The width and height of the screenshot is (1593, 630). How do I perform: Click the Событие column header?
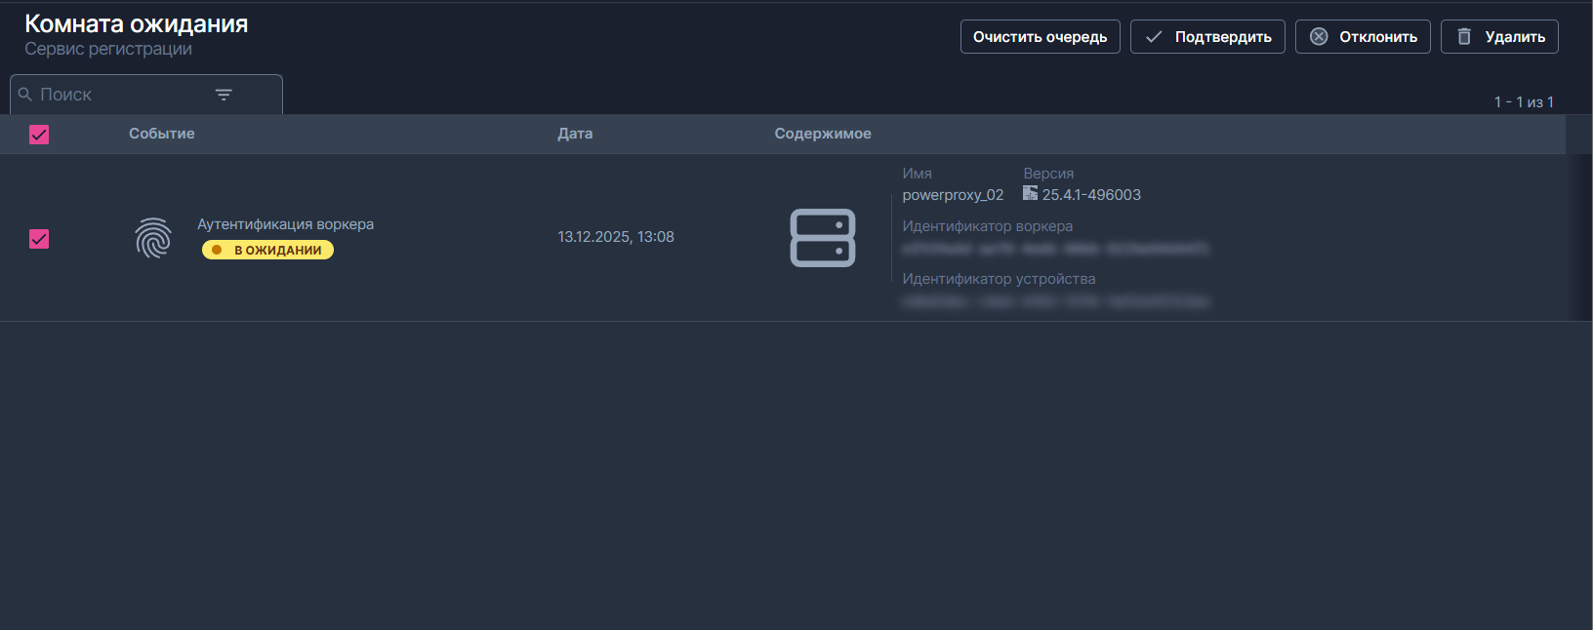[162, 134]
